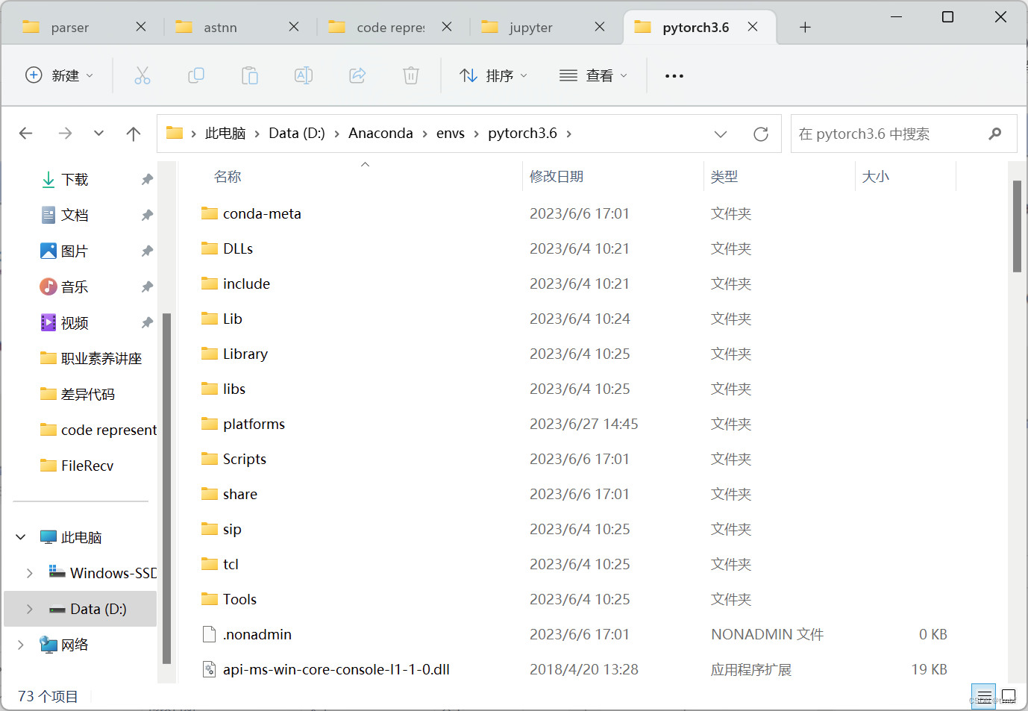The width and height of the screenshot is (1028, 711).
Task: Close the jupyter tab
Action: (x=600, y=27)
